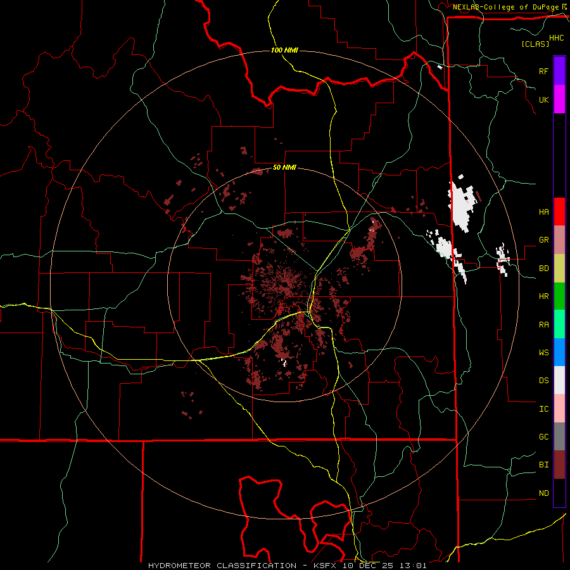Click the BI brown legend swatch

coord(559,465)
